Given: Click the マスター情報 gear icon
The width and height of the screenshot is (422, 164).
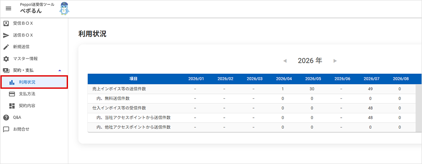Looking at the screenshot, I should tap(6, 59).
